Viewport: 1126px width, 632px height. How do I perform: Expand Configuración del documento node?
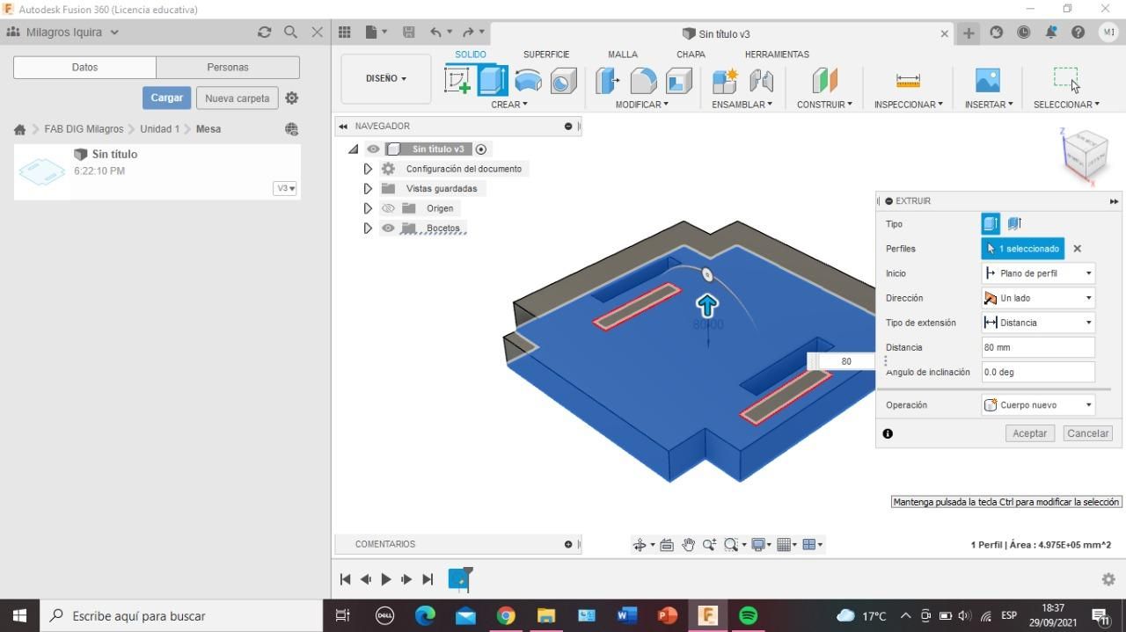coord(368,169)
